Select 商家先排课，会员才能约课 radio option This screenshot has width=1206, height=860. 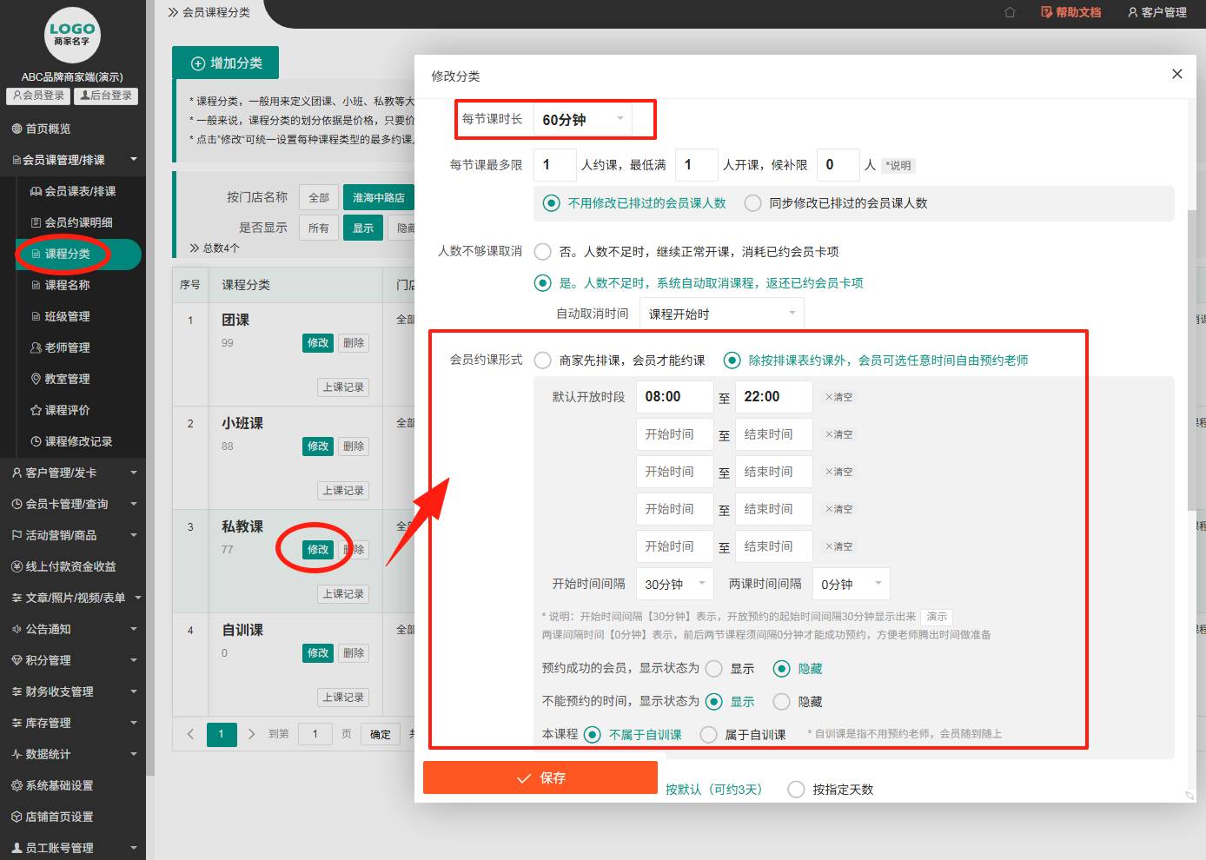(543, 361)
